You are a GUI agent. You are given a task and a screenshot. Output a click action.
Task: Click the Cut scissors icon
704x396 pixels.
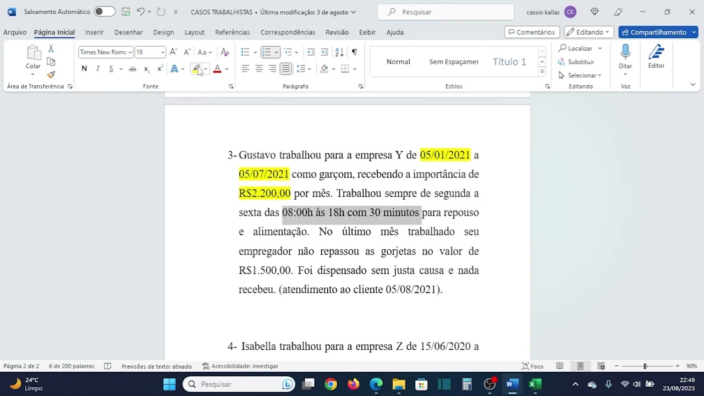[51, 49]
